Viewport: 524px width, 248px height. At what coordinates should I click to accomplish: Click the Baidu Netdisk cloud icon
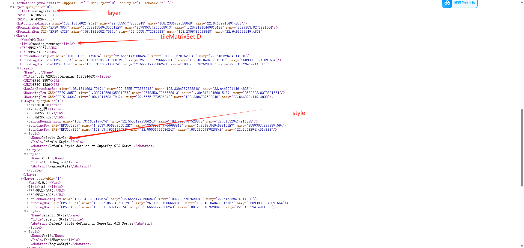pos(447,3)
